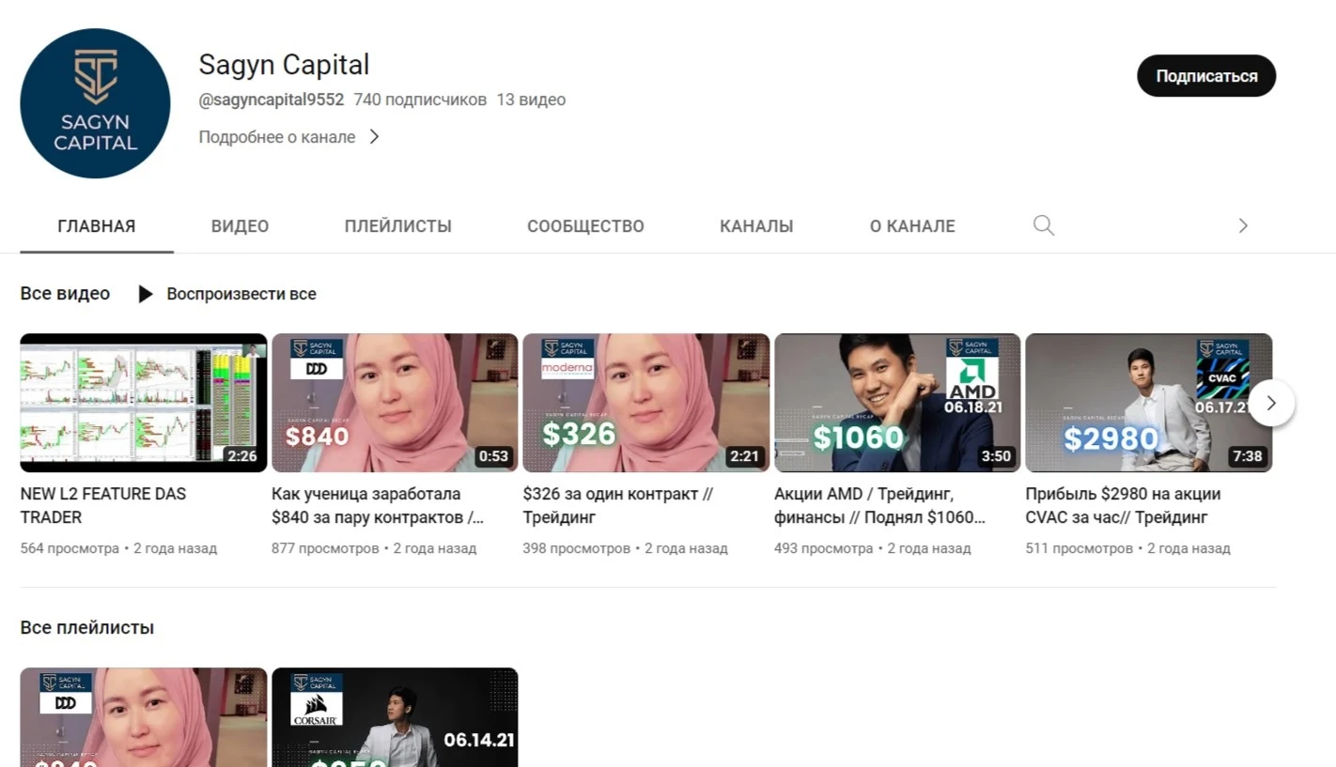Image resolution: width=1336 pixels, height=767 pixels.
Task: Expand the Подробнее о канале chevron
Action: point(374,137)
